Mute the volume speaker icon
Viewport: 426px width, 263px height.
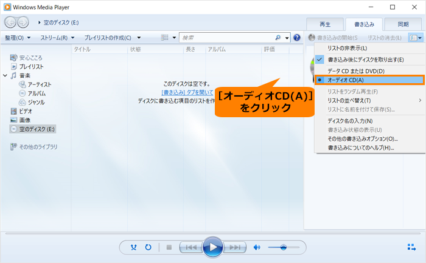[x=256, y=247]
